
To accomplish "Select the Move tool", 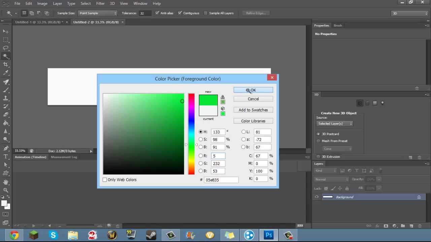I will pyautogui.click(x=6, y=31).
